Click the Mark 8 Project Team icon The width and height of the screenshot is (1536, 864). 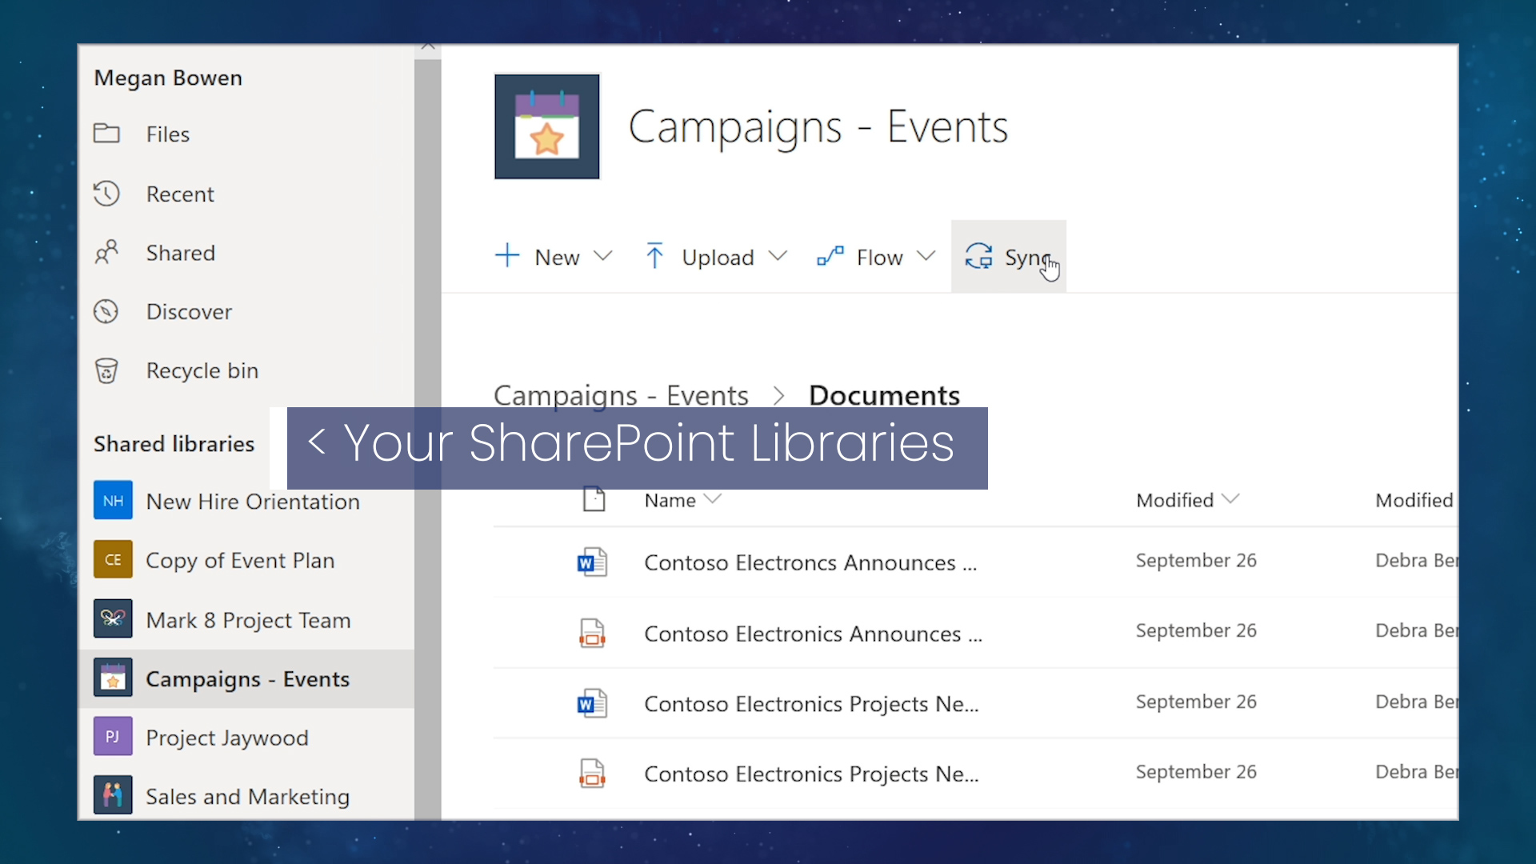(x=113, y=619)
